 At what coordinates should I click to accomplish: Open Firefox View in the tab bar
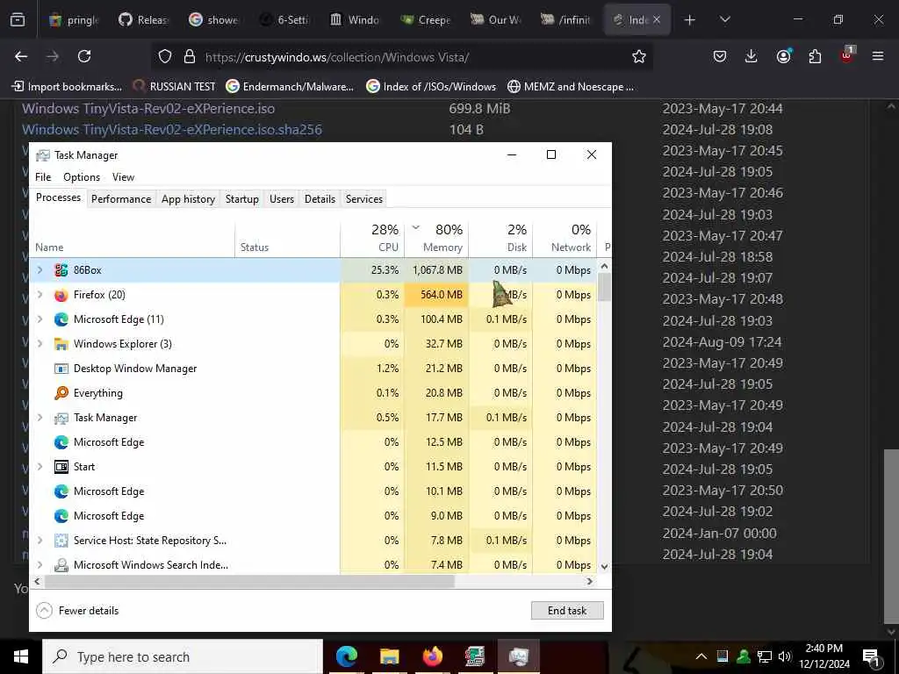click(x=18, y=20)
